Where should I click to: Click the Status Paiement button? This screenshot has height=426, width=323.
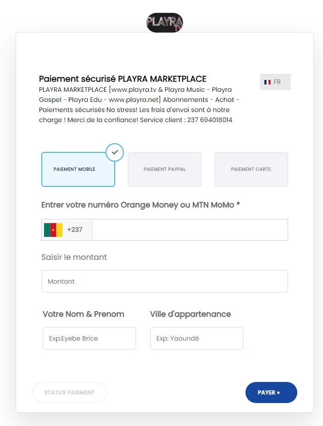69,392
